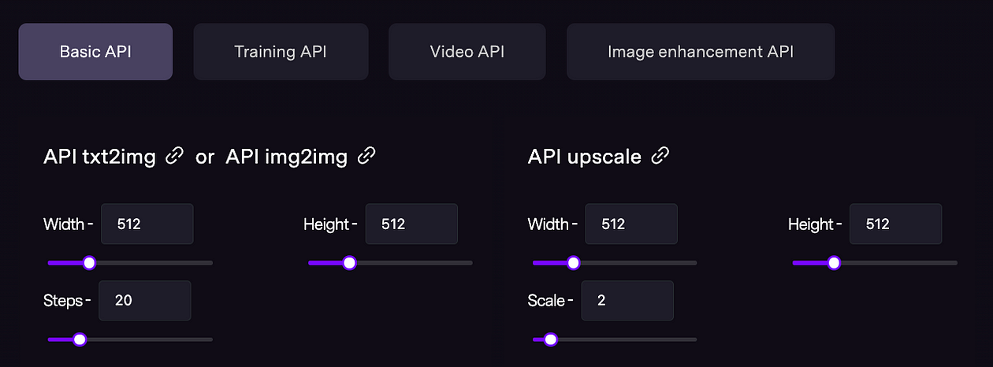Open the API txt2img link icon

tap(174, 156)
